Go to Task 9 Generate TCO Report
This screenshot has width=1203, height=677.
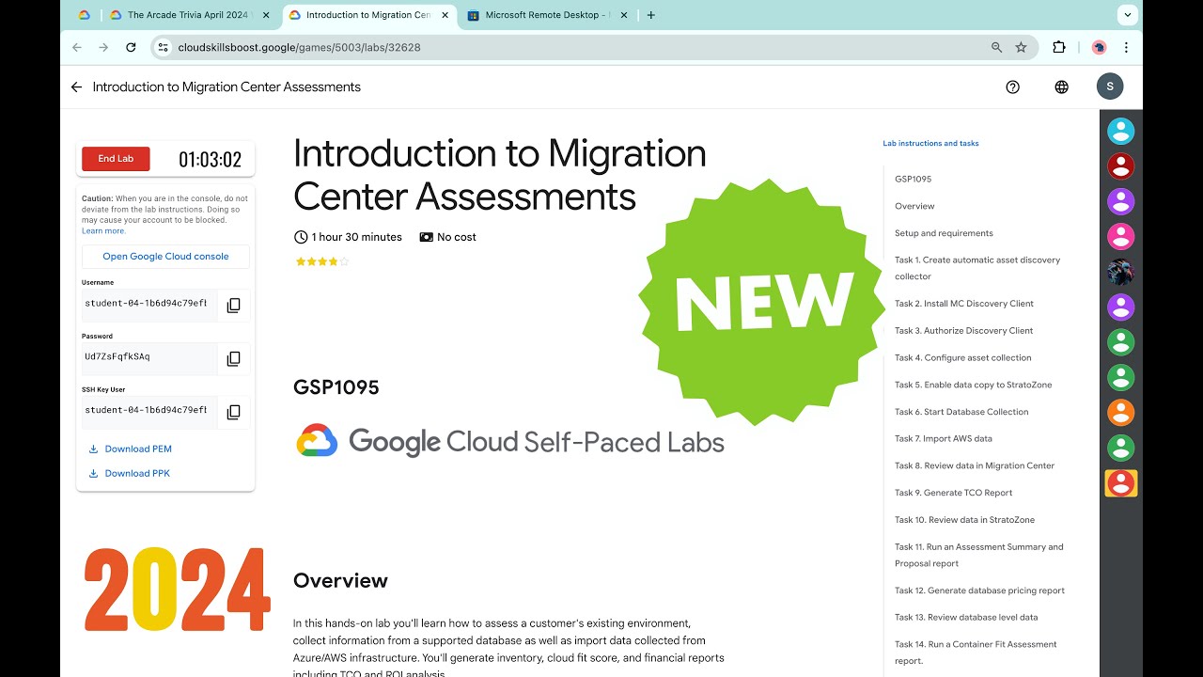(x=954, y=493)
